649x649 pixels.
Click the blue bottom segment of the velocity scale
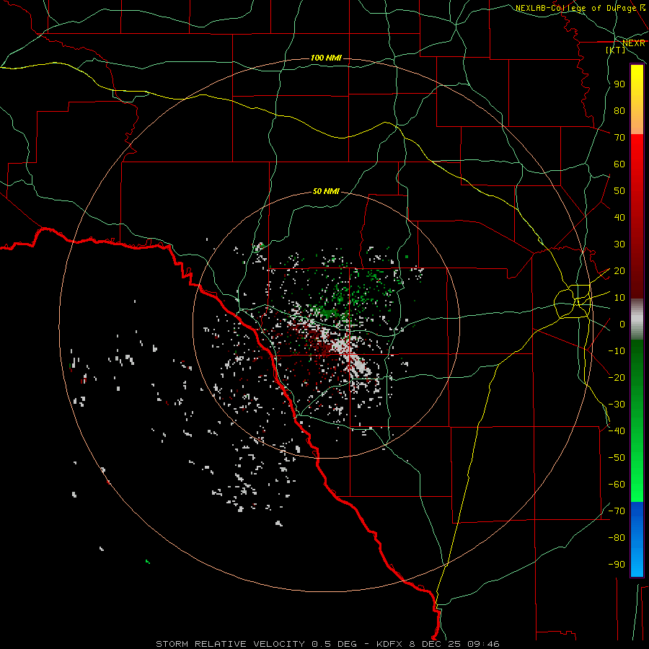(637, 539)
